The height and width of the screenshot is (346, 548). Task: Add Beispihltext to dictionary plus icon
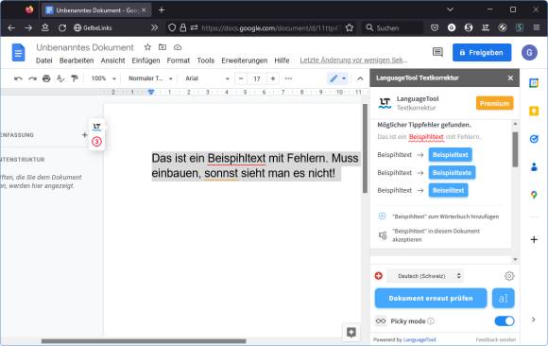[382, 216]
